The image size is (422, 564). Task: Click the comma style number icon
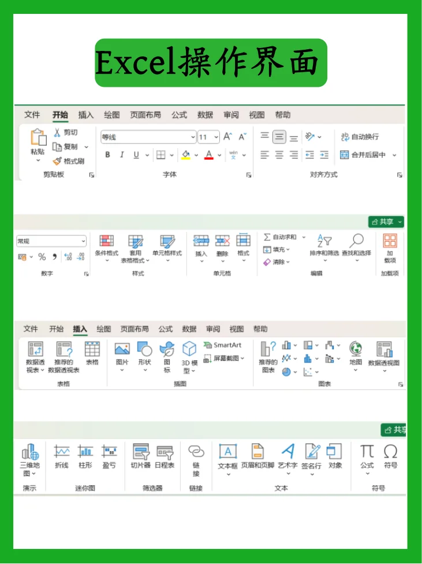[x=54, y=257]
